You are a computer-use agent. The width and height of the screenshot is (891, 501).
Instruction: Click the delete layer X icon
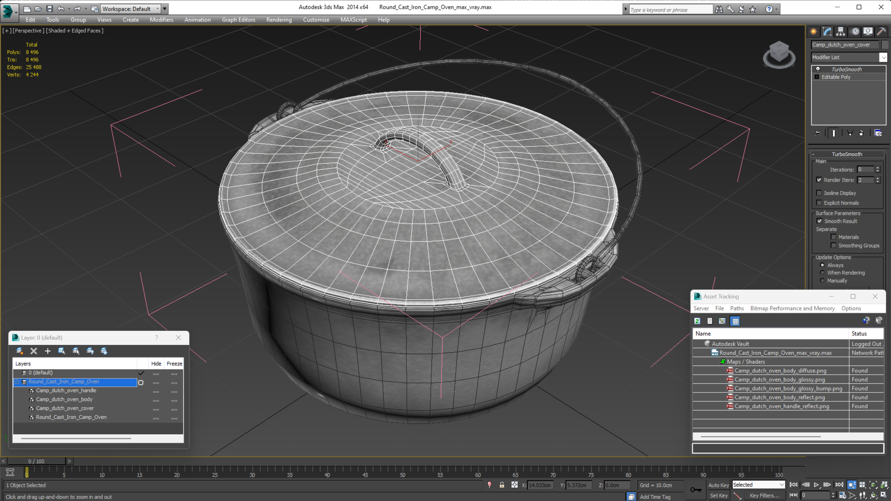33,351
